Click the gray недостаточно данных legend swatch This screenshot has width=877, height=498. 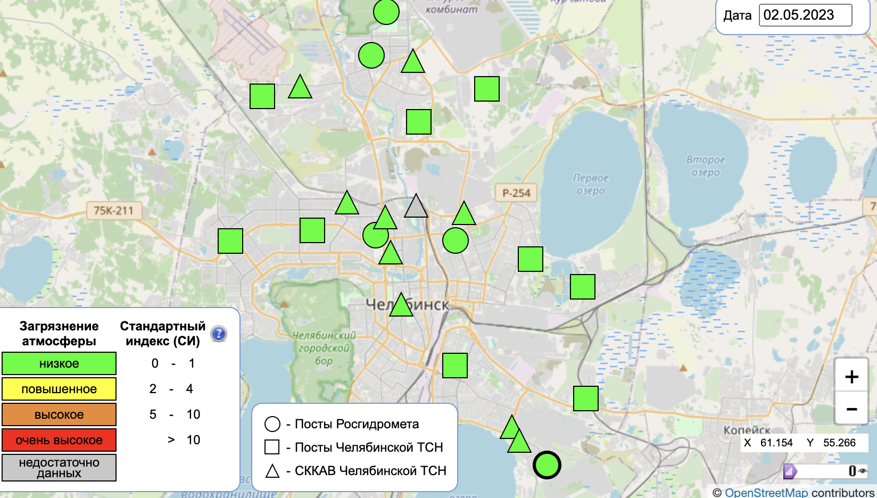59,468
